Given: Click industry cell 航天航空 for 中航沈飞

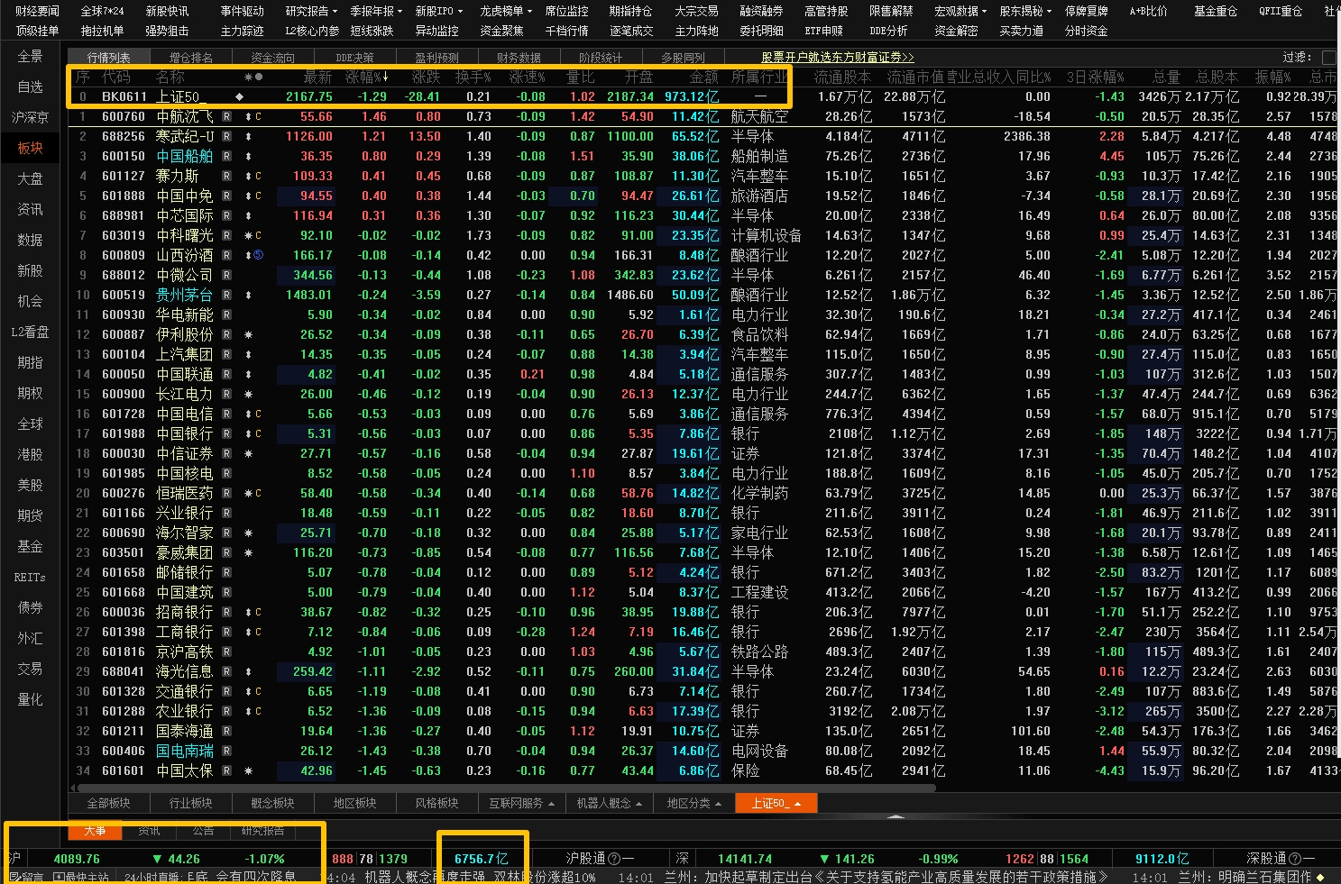Looking at the screenshot, I should coord(759,117).
